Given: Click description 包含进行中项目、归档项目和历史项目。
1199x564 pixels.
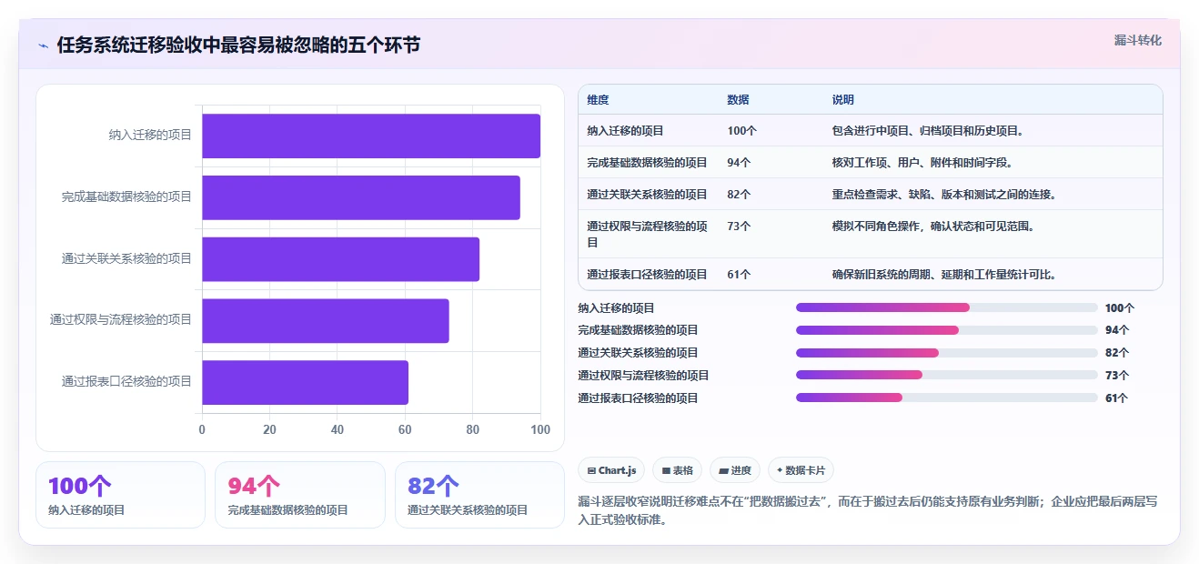Looking at the screenshot, I should pos(928,131).
